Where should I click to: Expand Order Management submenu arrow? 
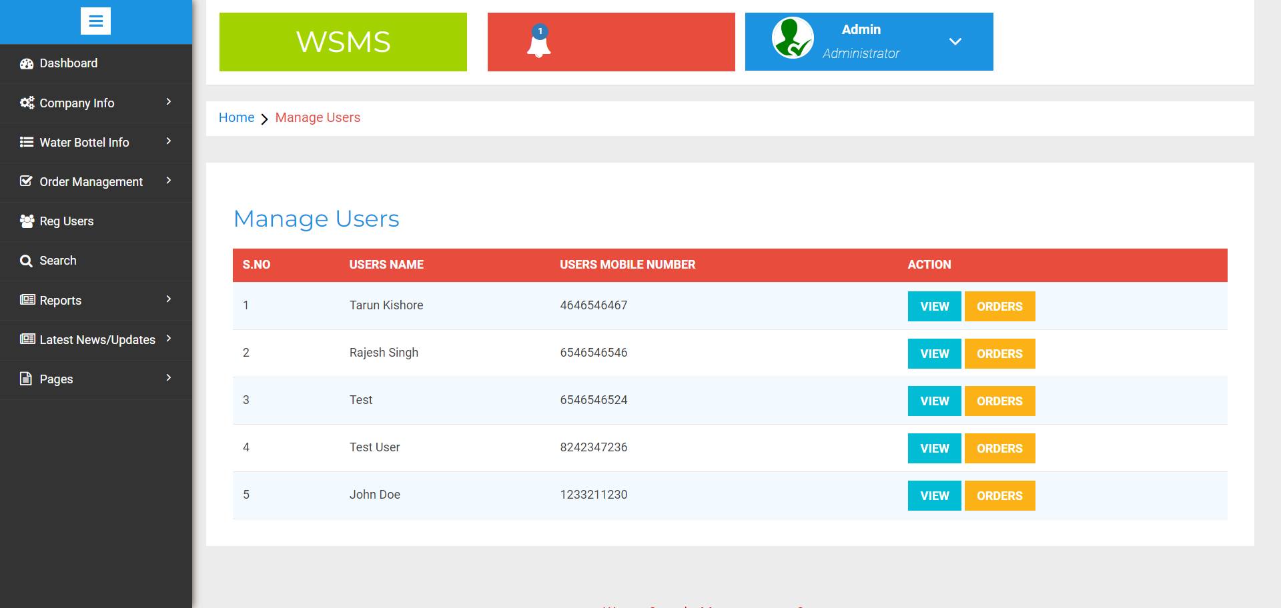pos(169,180)
